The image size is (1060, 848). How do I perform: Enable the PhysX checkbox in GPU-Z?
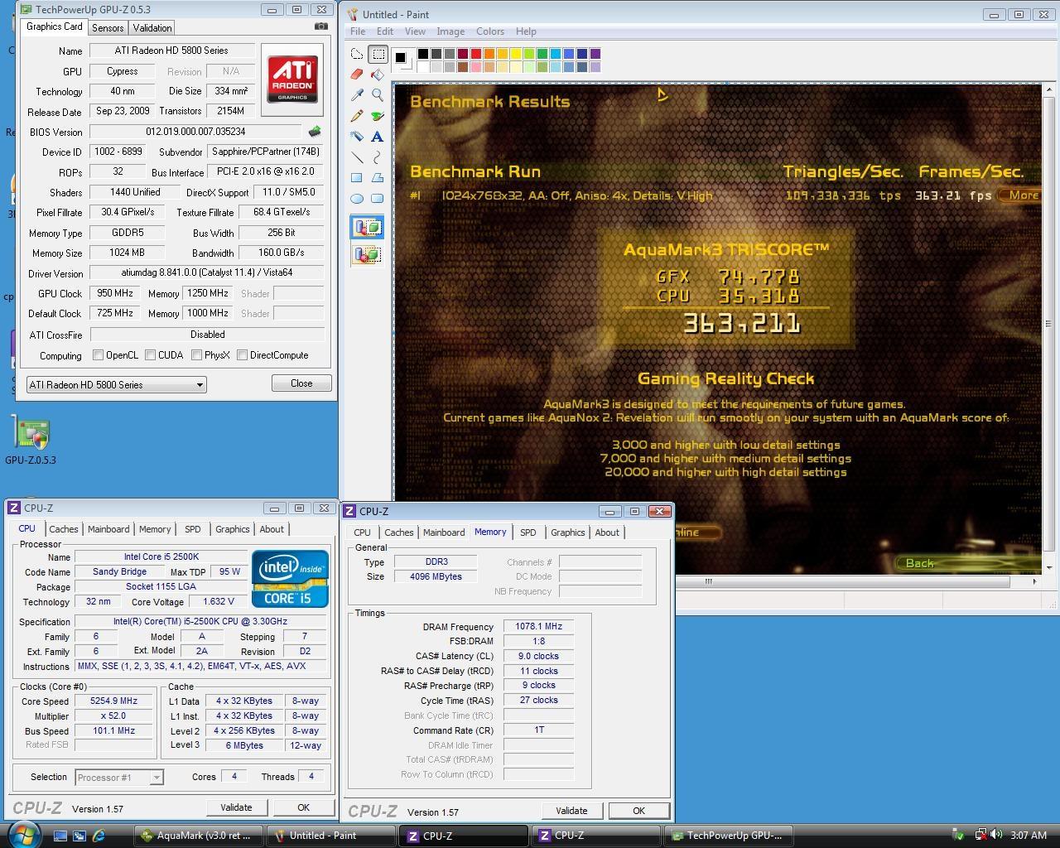click(x=197, y=355)
